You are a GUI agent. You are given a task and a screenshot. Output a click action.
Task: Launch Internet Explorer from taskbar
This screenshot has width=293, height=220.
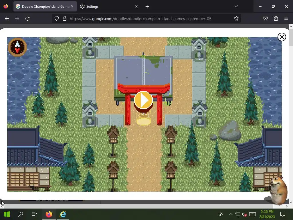click(x=63, y=214)
